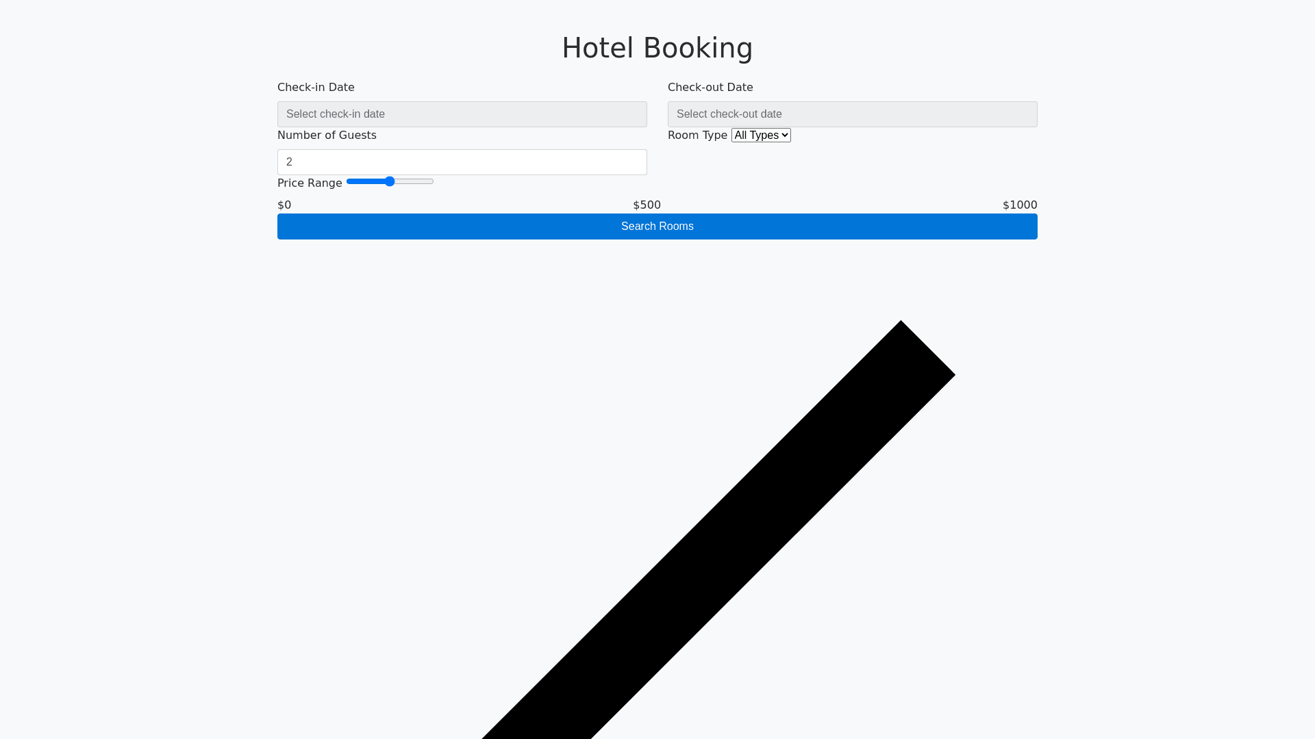1315x739 pixels.
Task: Click the $0 minimum price label
Action: click(284, 205)
